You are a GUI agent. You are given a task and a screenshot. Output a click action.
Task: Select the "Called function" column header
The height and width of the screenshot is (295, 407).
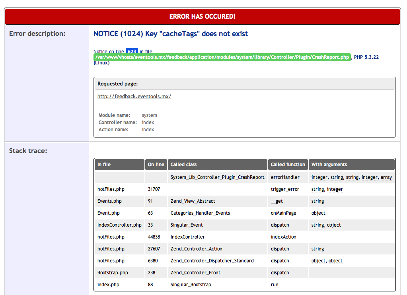(x=288, y=165)
